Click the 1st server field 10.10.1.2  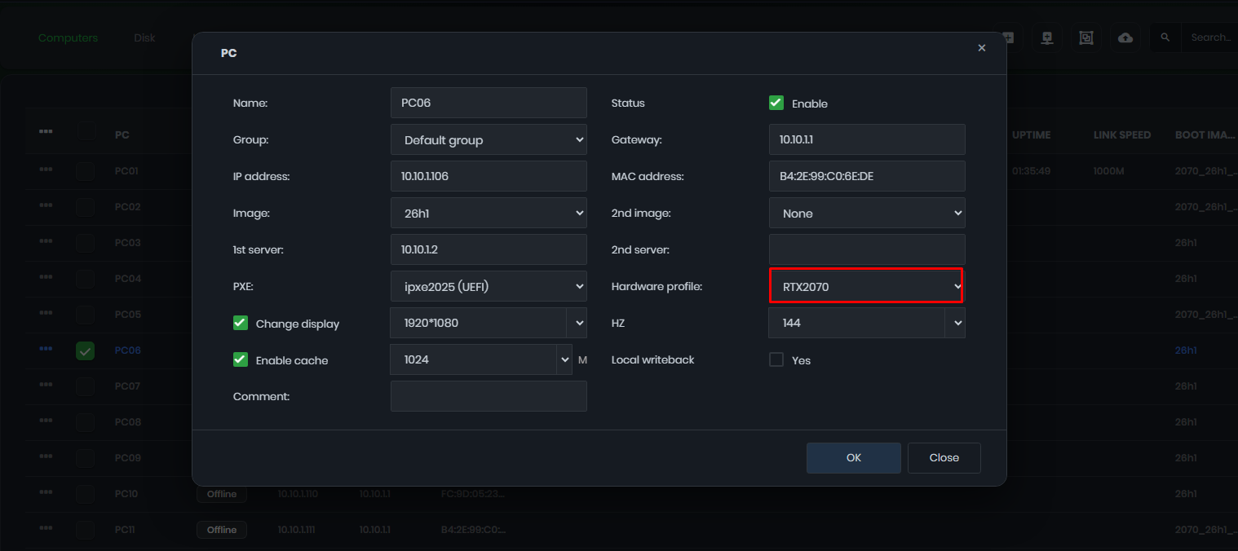[x=489, y=249]
